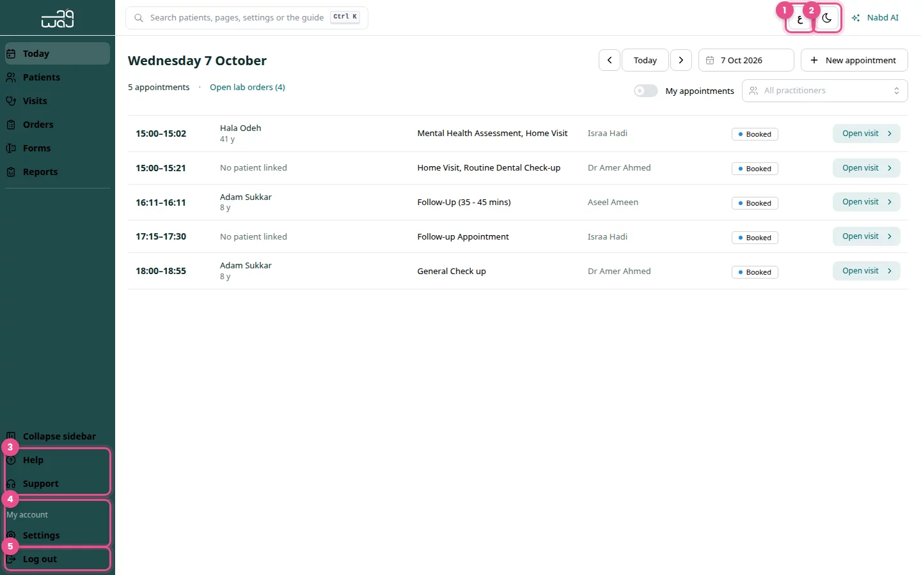This screenshot has width=921, height=575.
Task: Toggle My appointments switch
Action: (x=645, y=91)
